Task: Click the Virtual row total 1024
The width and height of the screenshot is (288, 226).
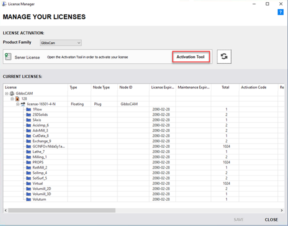Action: tap(227, 183)
